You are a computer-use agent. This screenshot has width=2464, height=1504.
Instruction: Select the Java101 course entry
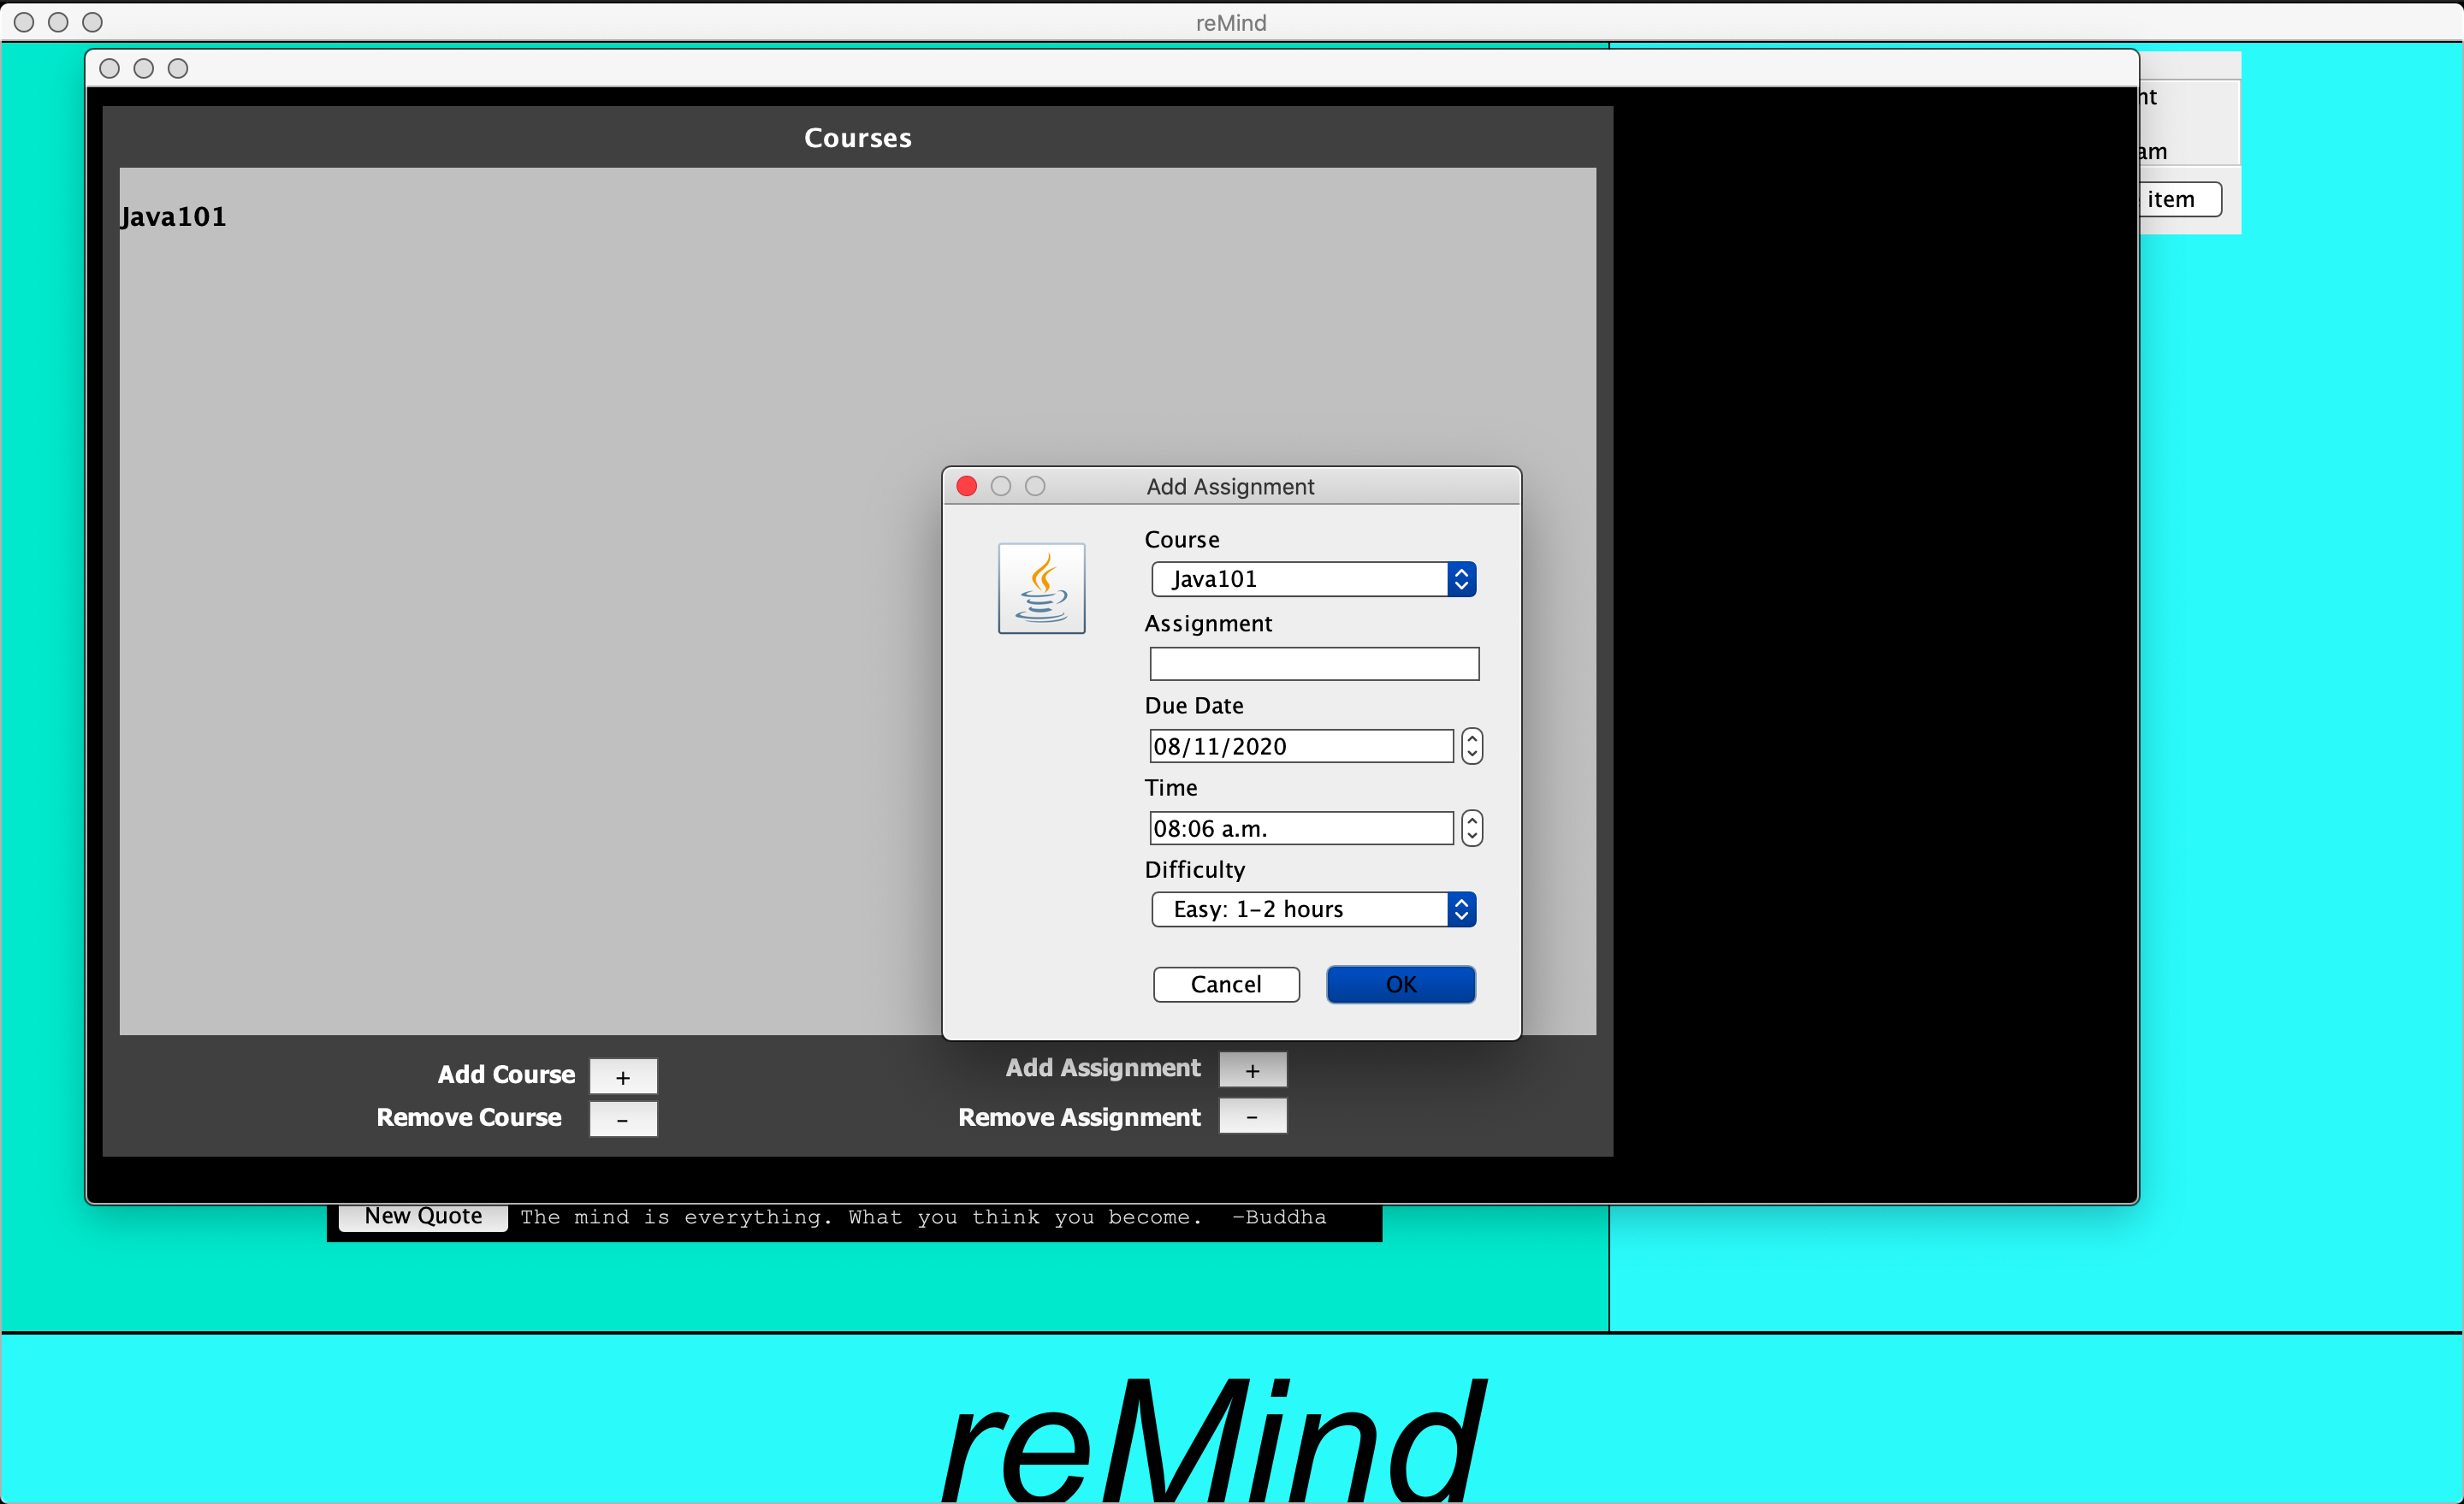[x=174, y=217]
